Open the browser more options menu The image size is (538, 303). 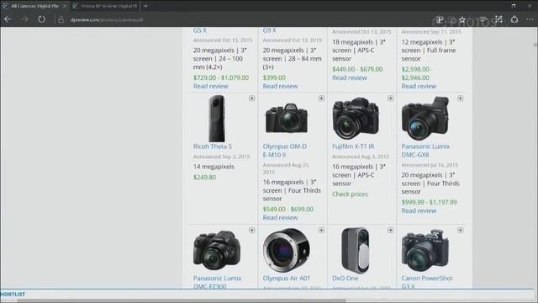(530, 19)
